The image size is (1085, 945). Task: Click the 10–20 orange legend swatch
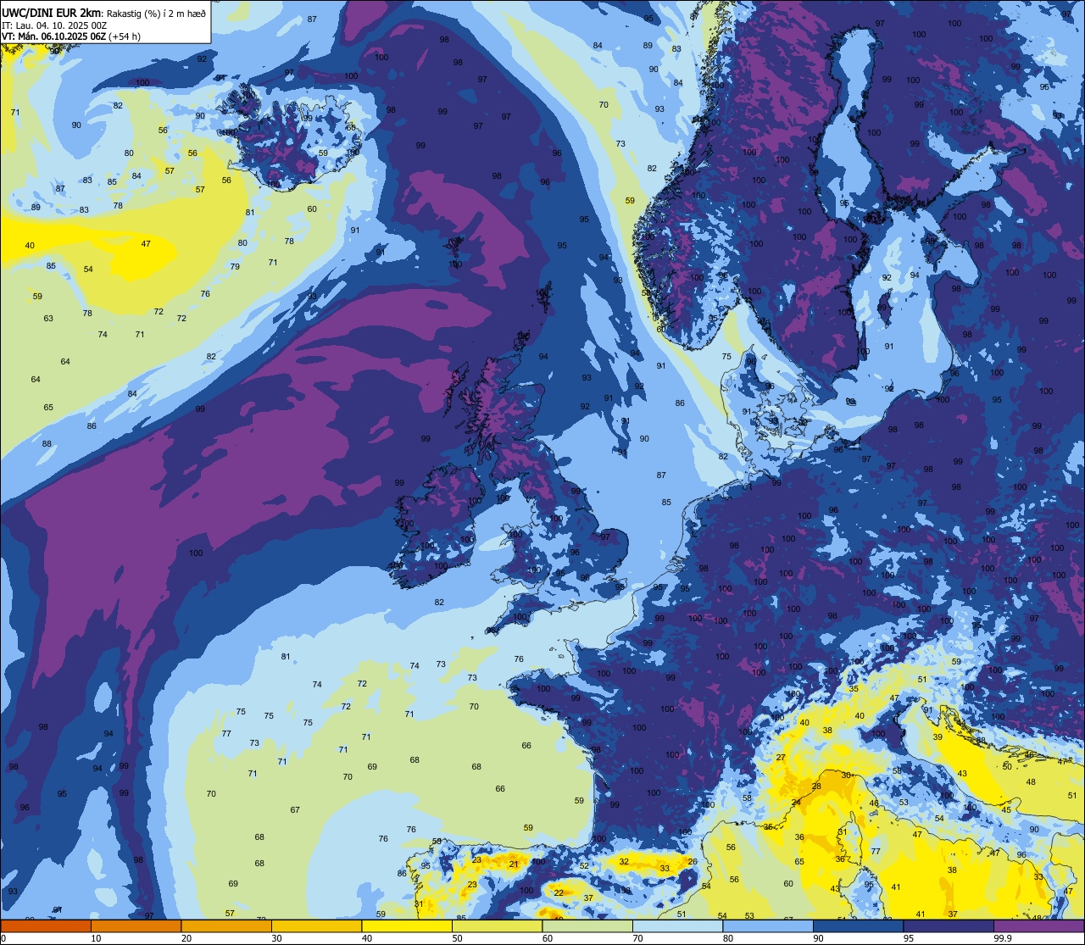click(x=136, y=926)
